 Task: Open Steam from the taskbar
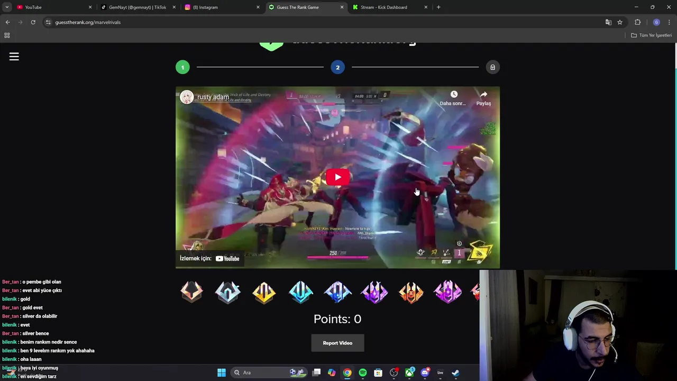coord(455,373)
